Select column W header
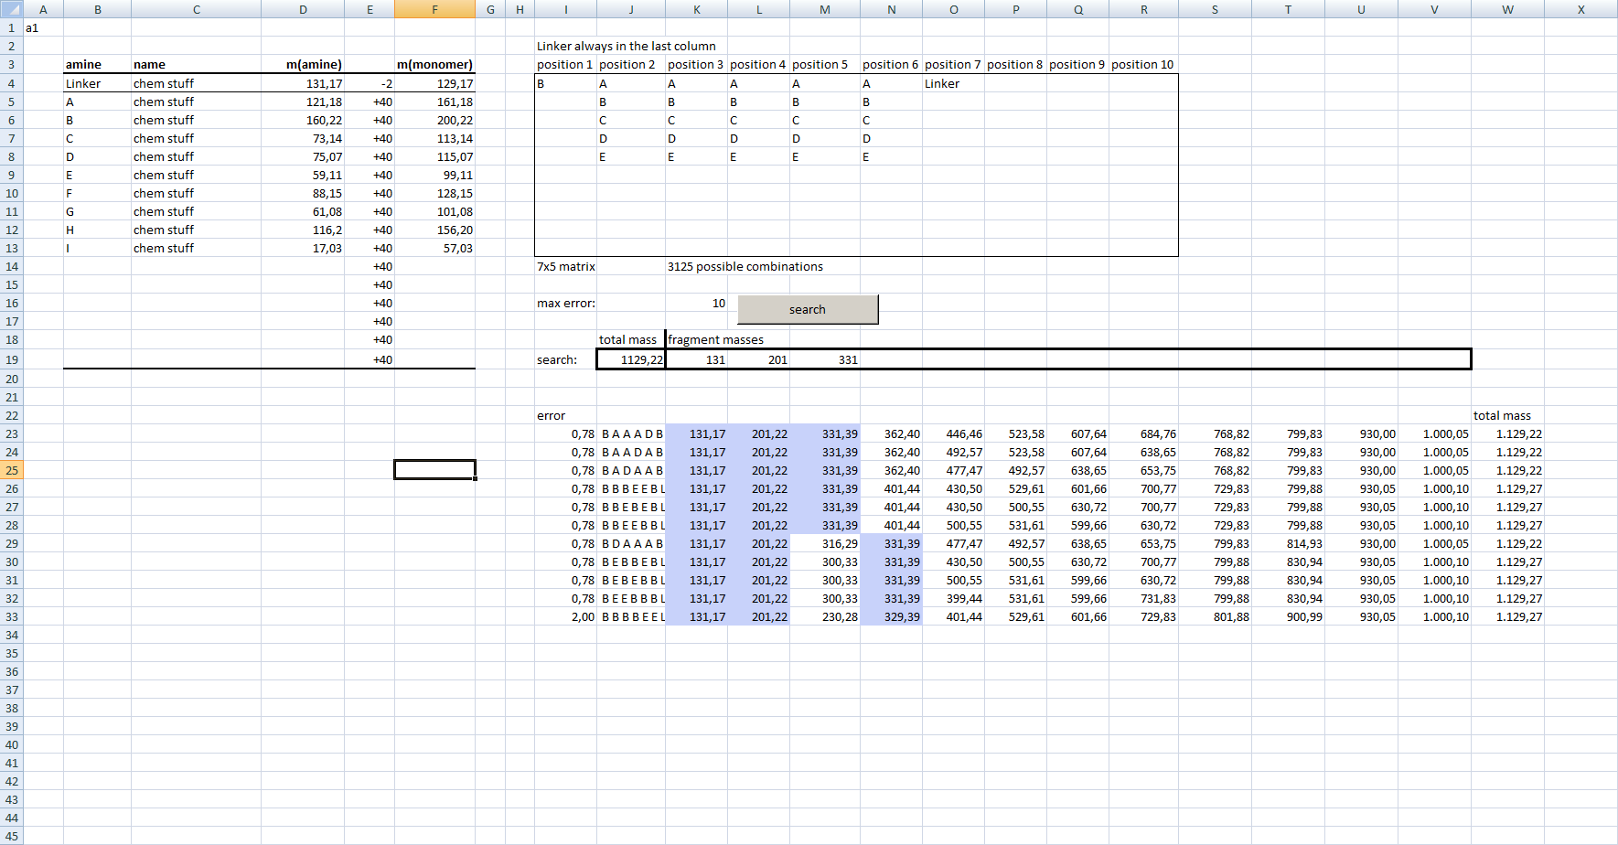This screenshot has width=1618, height=845. (x=1507, y=9)
